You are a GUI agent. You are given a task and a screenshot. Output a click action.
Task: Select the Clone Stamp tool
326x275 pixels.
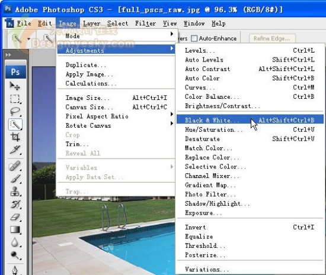[15, 192]
